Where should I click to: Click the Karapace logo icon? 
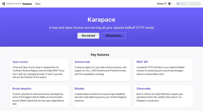(x=4, y=4)
